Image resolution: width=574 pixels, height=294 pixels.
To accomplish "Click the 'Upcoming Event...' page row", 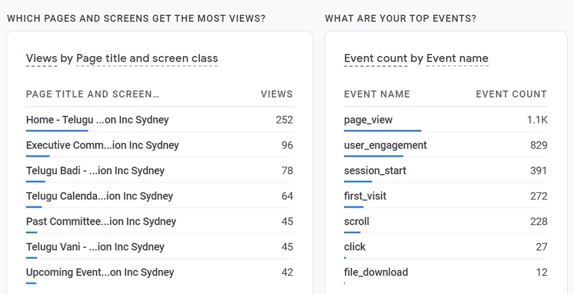I will click(x=100, y=272).
